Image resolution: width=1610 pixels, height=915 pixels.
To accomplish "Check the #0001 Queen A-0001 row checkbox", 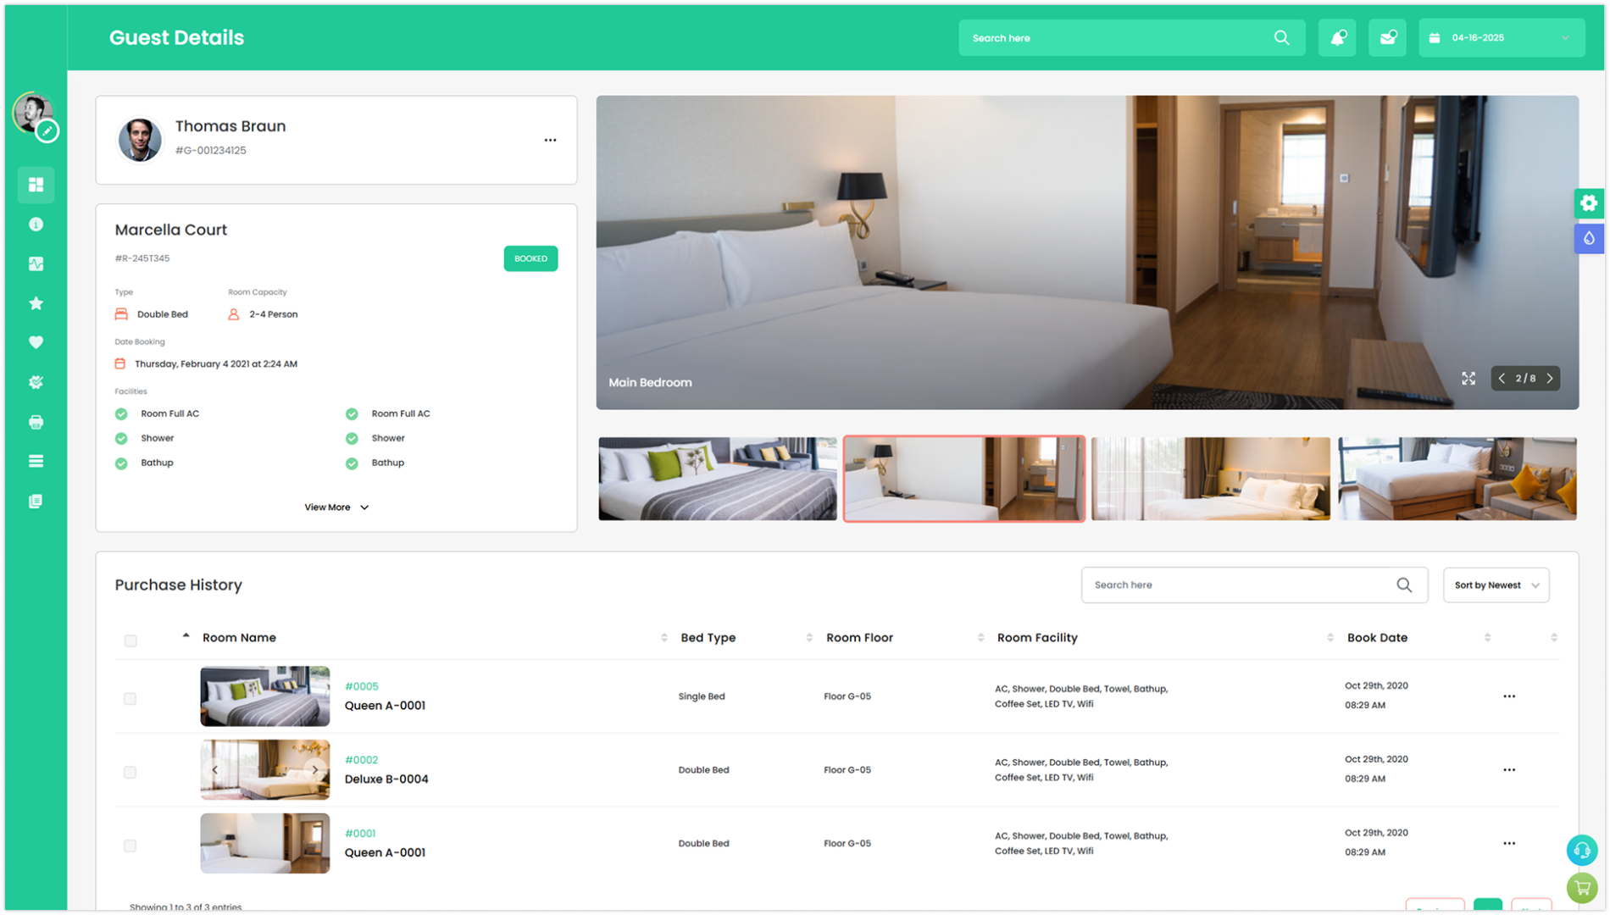I will click(x=130, y=846).
